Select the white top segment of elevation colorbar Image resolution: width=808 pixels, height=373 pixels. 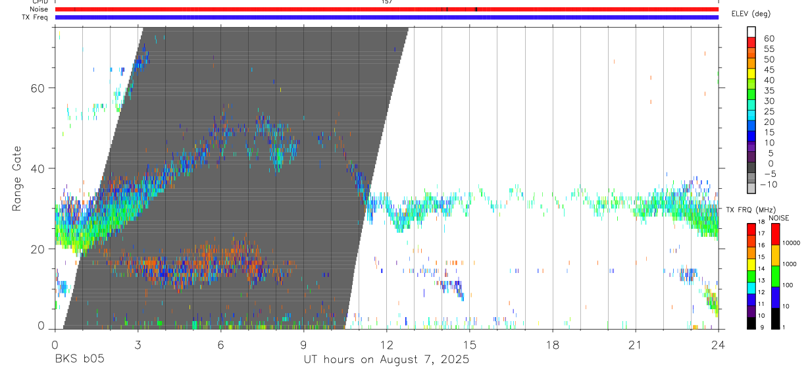(751, 31)
